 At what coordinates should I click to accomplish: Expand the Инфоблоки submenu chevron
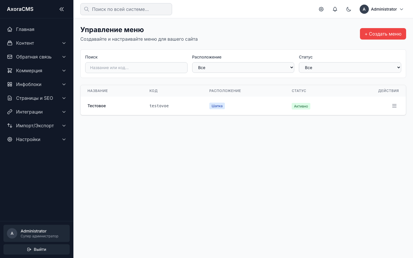(64, 84)
